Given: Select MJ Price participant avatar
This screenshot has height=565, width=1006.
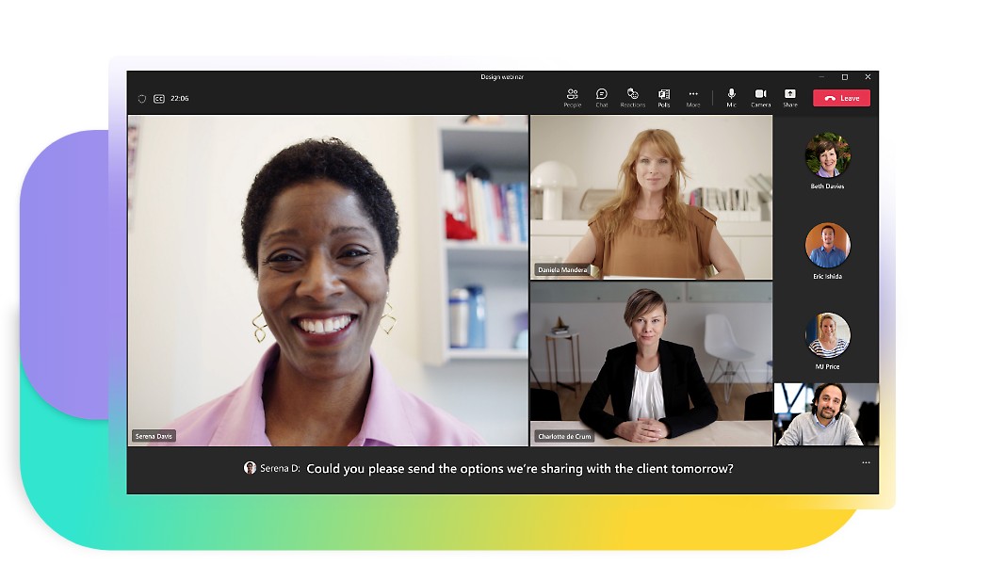Looking at the screenshot, I should tap(827, 335).
